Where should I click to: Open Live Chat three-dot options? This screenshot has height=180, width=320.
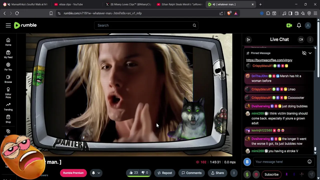tap(310, 39)
